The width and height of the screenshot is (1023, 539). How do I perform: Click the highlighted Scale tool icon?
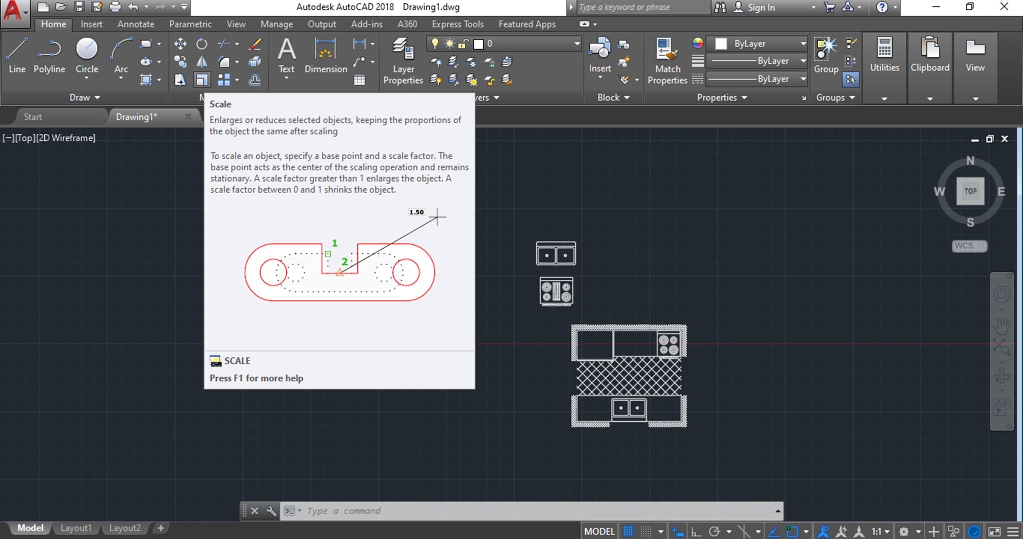pyautogui.click(x=202, y=80)
